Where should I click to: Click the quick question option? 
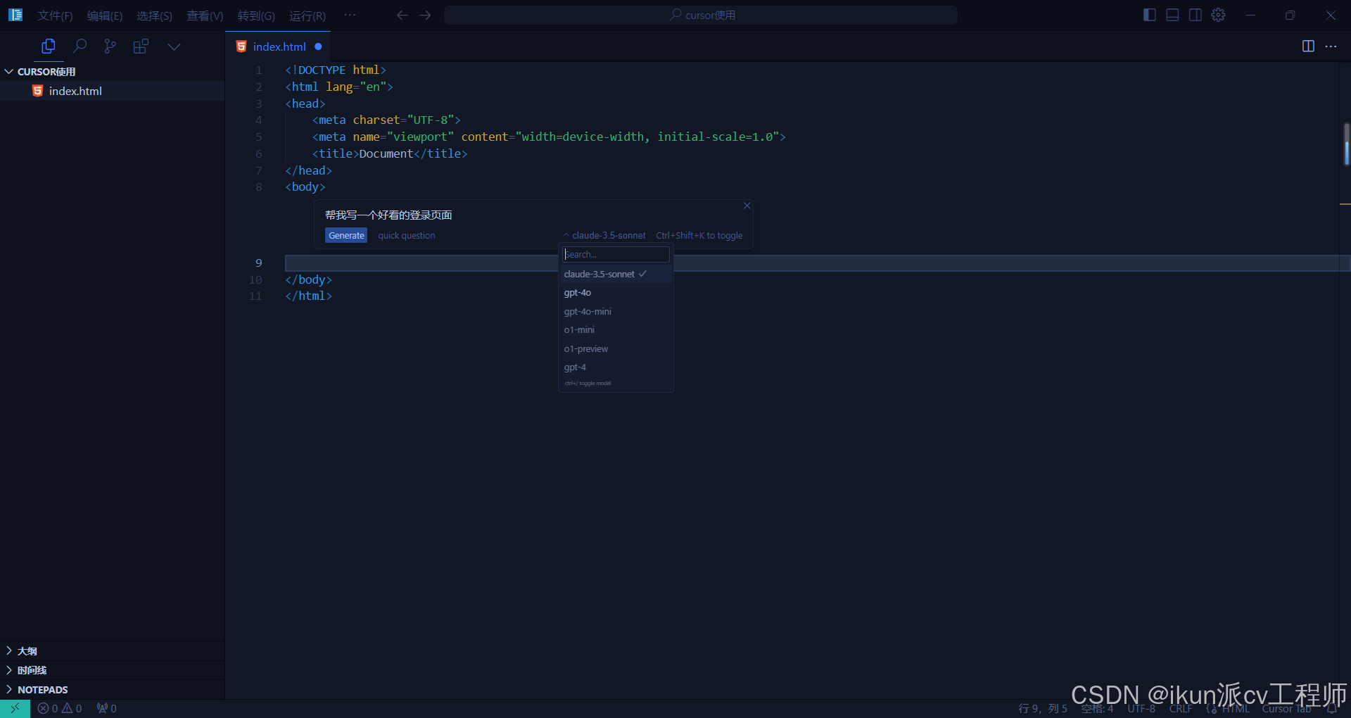(x=407, y=236)
